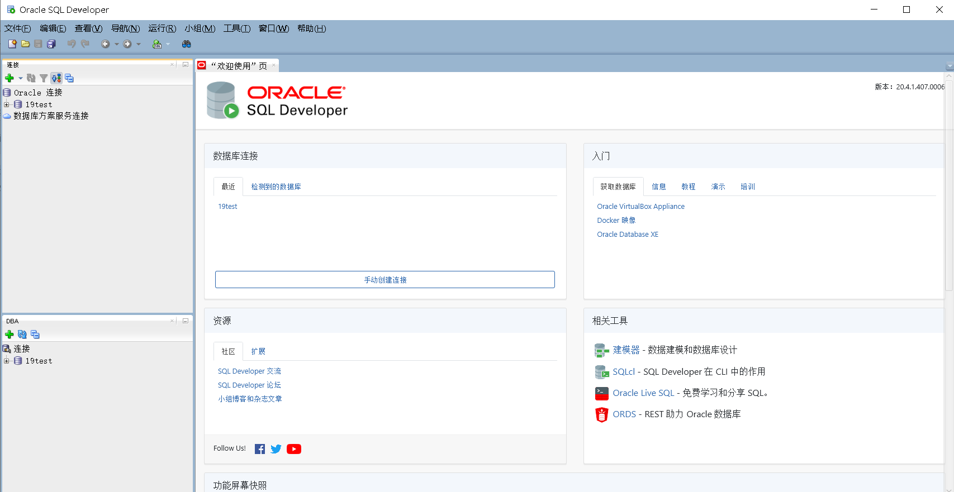The image size is (954, 492).
Task: Open the 文件(F) menu
Action: (x=18, y=28)
